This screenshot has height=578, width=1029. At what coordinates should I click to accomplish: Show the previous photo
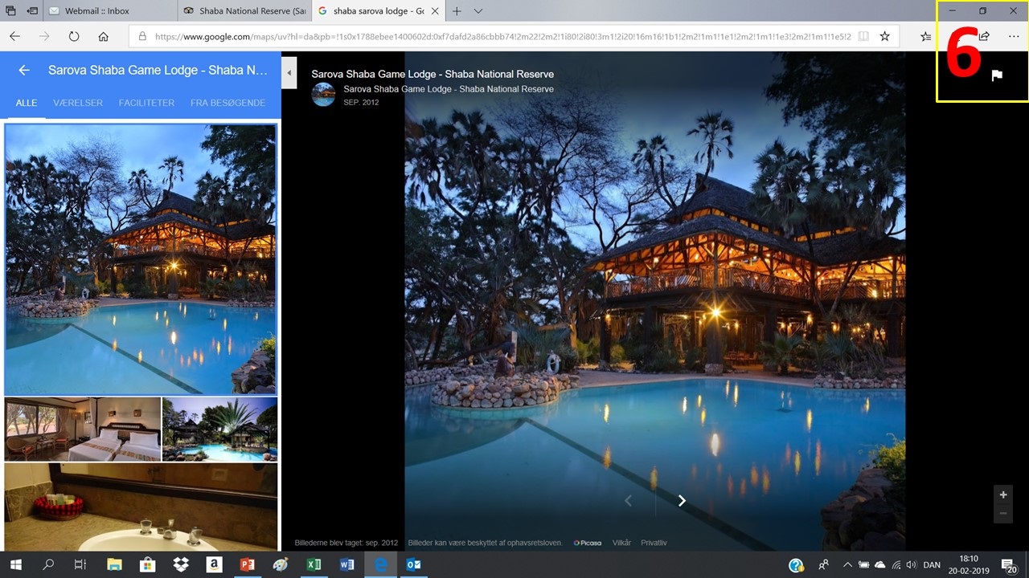tap(629, 500)
